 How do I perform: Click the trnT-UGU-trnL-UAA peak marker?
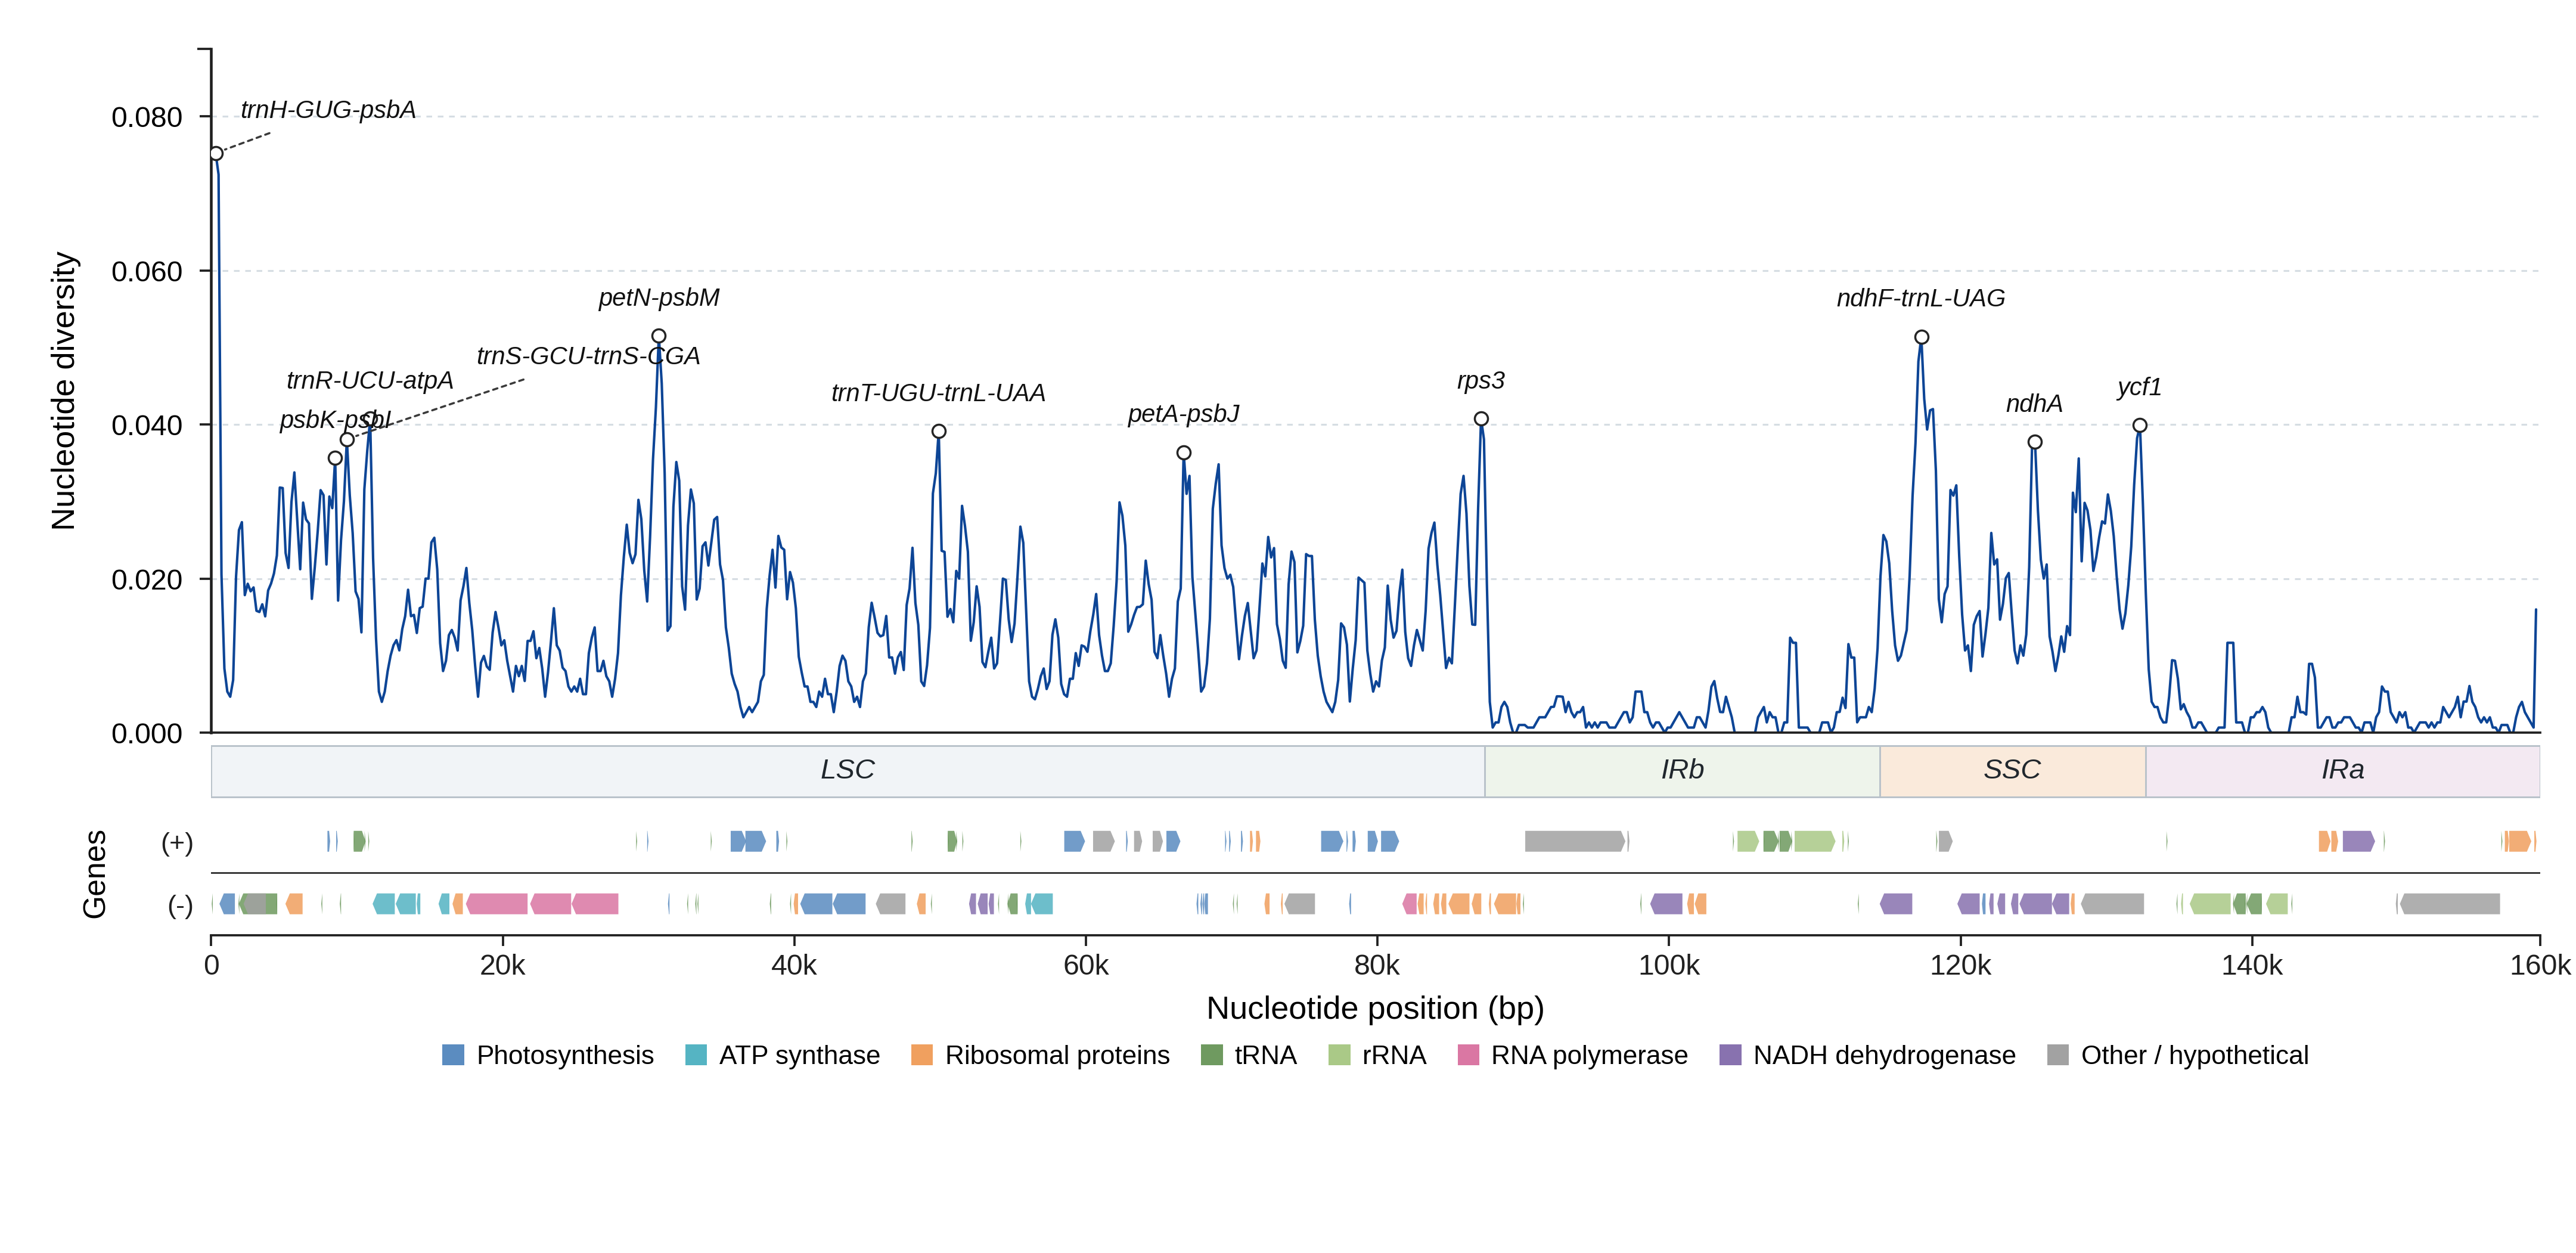tap(939, 432)
